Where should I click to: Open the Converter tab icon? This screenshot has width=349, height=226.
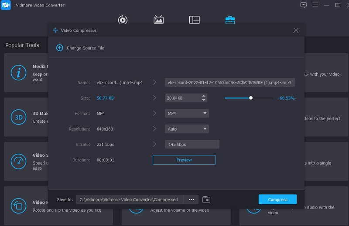coord(123,20)
